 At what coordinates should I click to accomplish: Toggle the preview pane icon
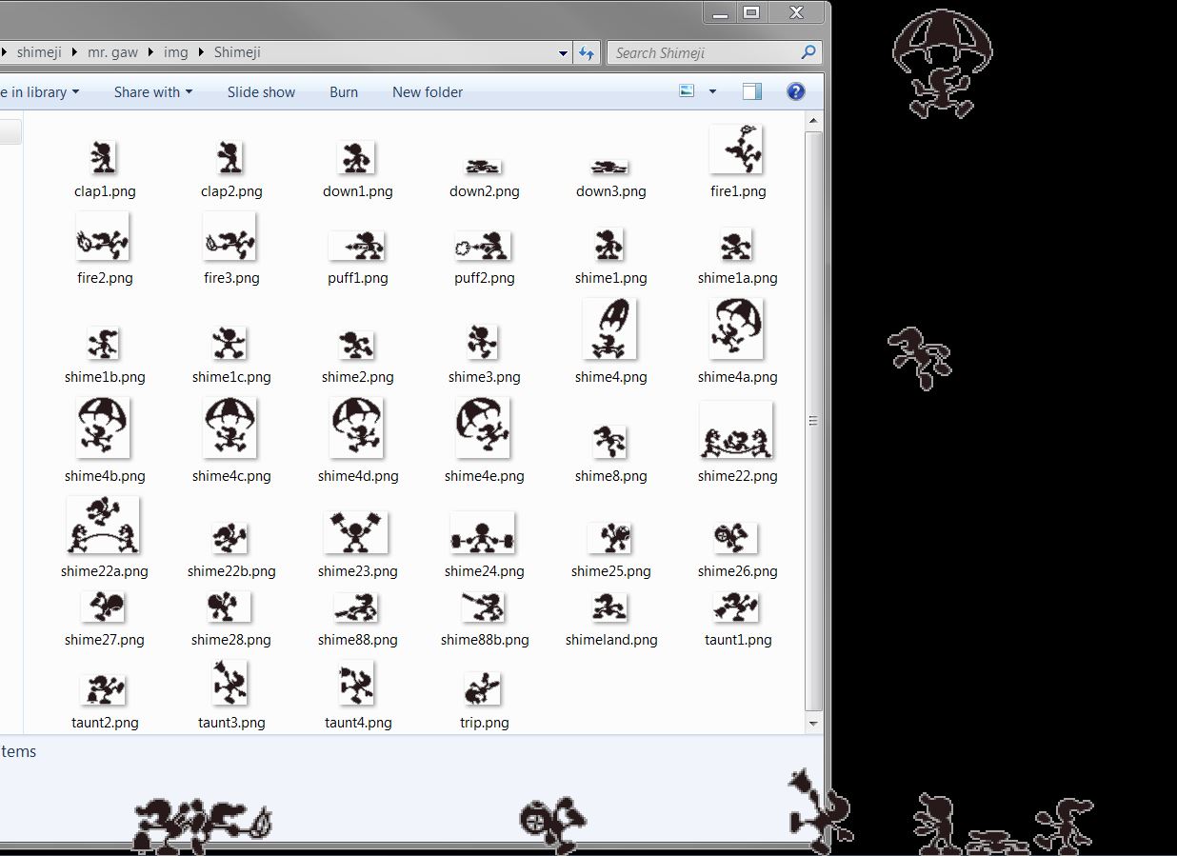click(752, 91)
